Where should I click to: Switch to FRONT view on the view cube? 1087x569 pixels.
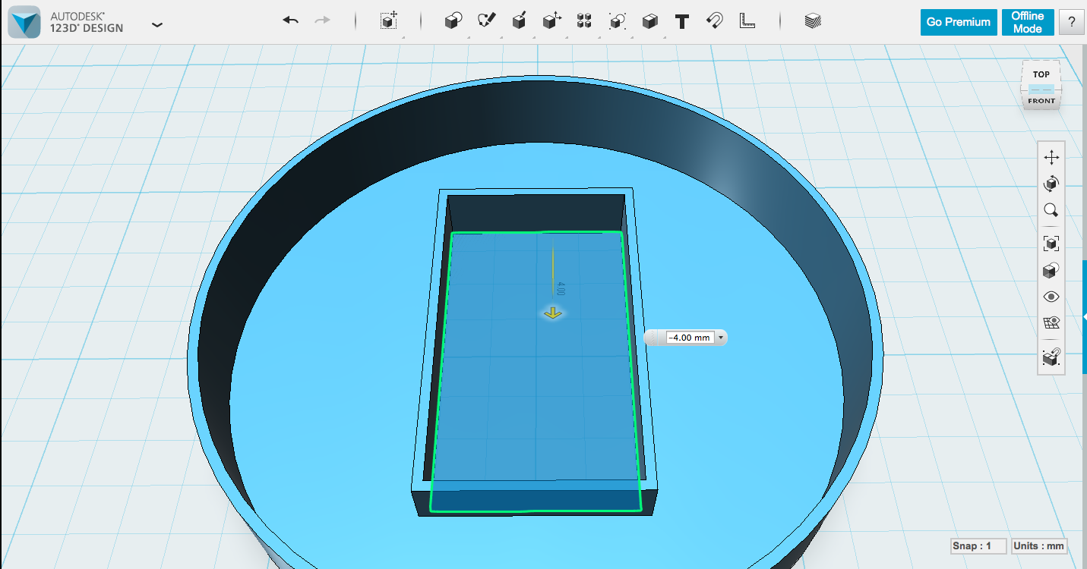click(1040, 100)
